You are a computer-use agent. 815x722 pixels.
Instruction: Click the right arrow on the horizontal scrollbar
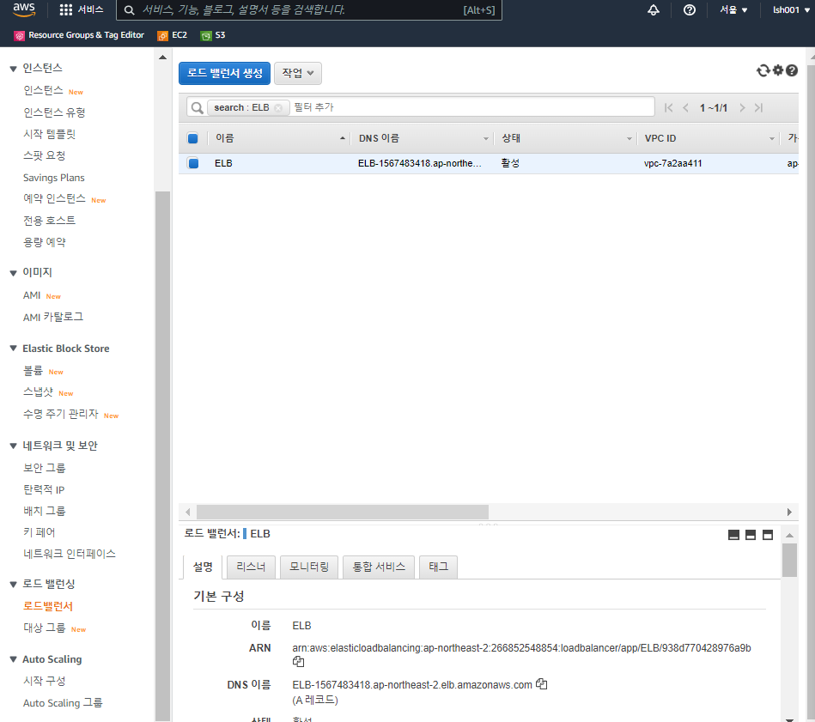coord(789,513)
